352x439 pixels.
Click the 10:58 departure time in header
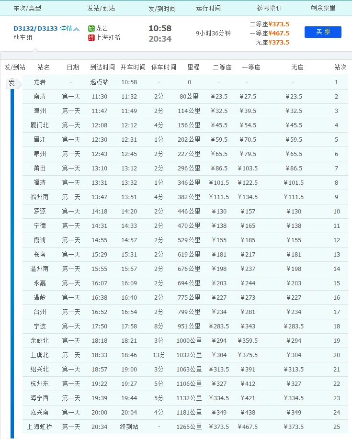tap(160, 28)
